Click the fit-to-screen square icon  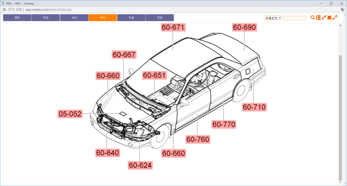point(329,17)
